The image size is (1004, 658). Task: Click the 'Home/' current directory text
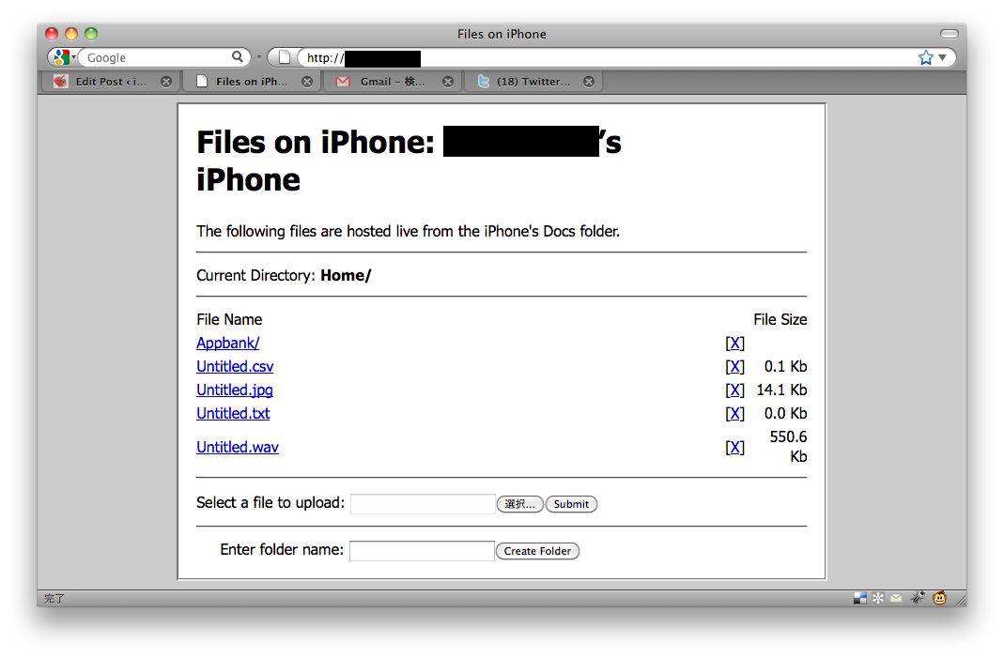(x=346, y=275)
